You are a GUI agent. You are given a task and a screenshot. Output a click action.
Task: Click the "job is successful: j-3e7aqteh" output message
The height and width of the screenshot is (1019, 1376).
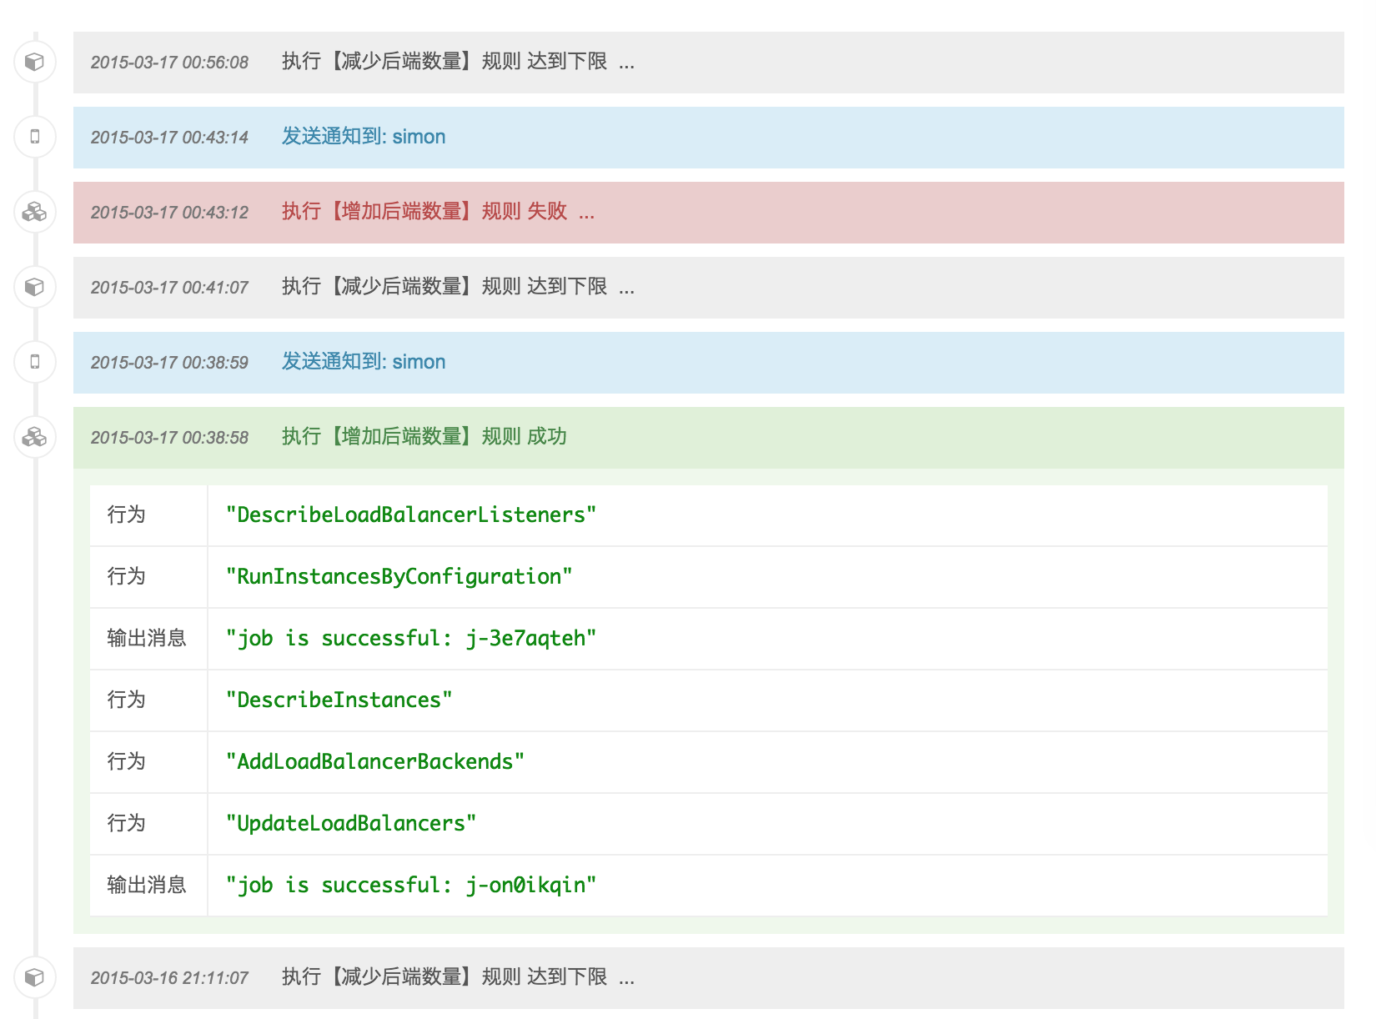pos(410,639)
